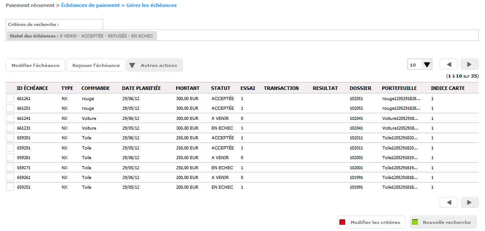The height and width of the screenshot is (231, 485).
Task: Select checkbox for échéance 661261
Action: (x=10, y=98)
